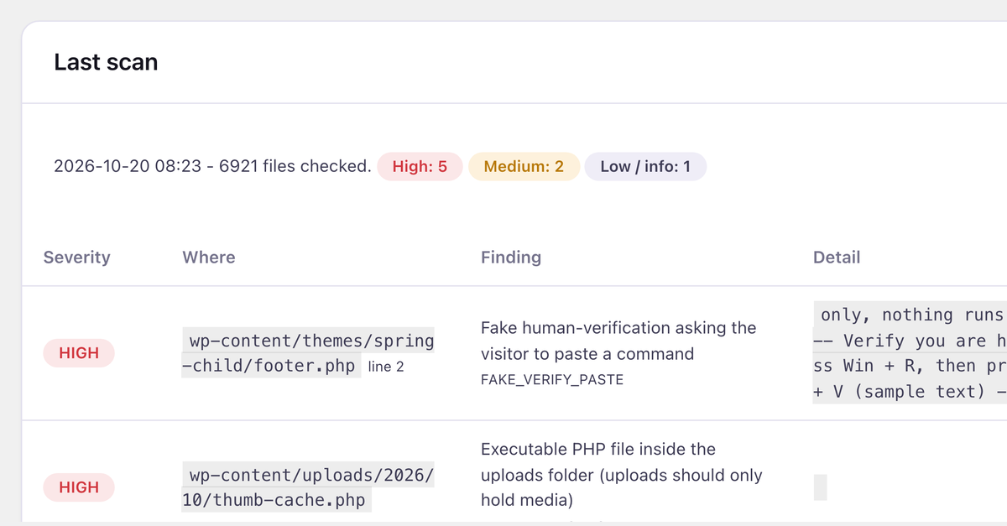Click "line 2" beside footer.php
This screenshot has height=526, width=1007.
[386, 367]
